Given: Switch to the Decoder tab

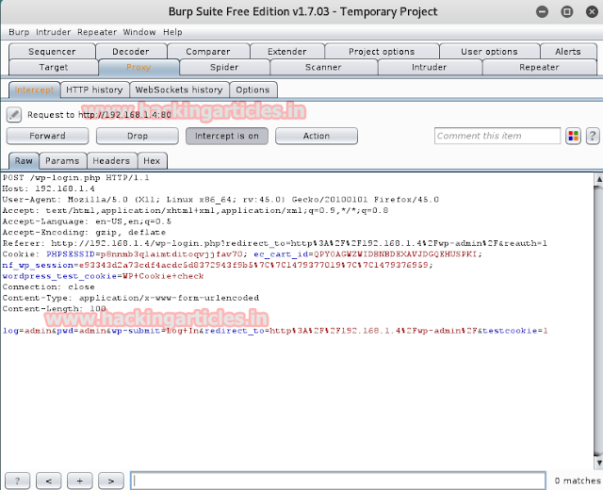Looking at the screenshot, I should tap(131, 52).
